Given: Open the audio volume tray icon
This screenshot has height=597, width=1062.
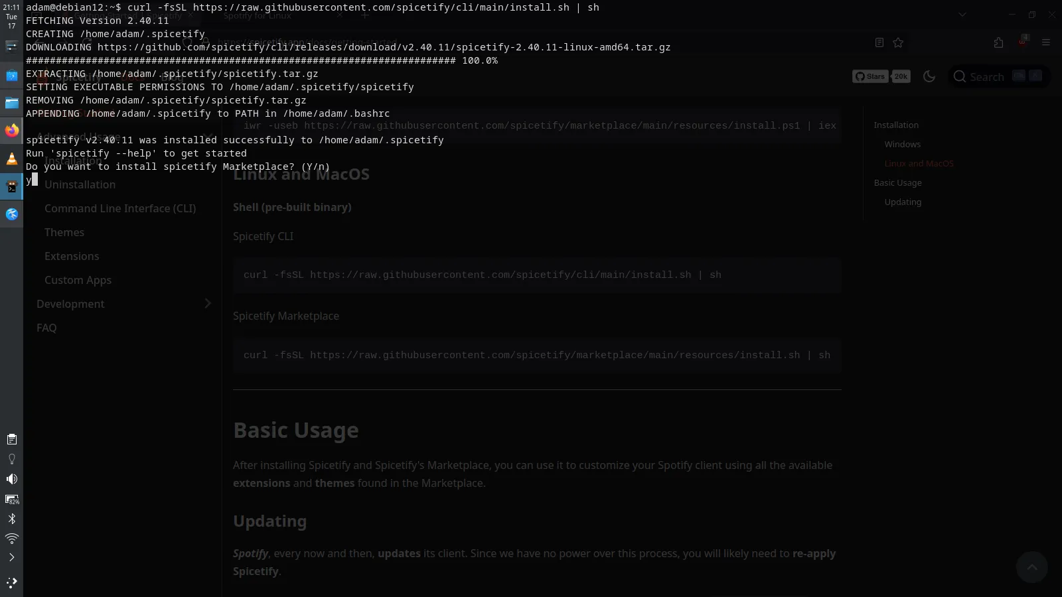Looking at the screenshot, I should pos(11,479).
